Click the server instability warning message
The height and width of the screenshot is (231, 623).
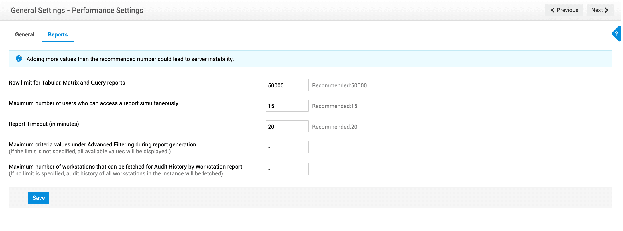(x=130, y=59)
